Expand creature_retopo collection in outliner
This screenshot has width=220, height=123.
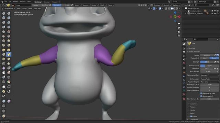(x=186, y=11)
